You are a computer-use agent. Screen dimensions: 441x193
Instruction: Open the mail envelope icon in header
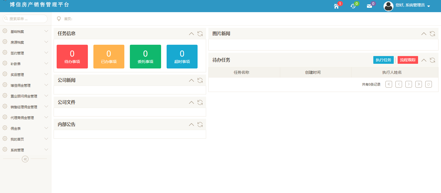pyautogui.click(x=369, y=6)
